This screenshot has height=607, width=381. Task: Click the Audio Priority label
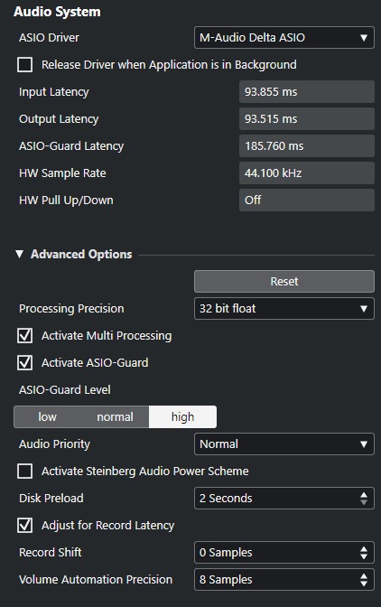54,444
